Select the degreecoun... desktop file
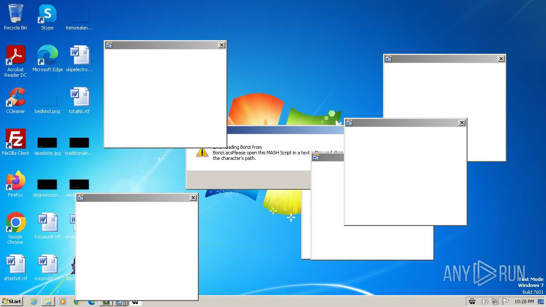Screen dimensions: 546x307 [x=47, y=187]
